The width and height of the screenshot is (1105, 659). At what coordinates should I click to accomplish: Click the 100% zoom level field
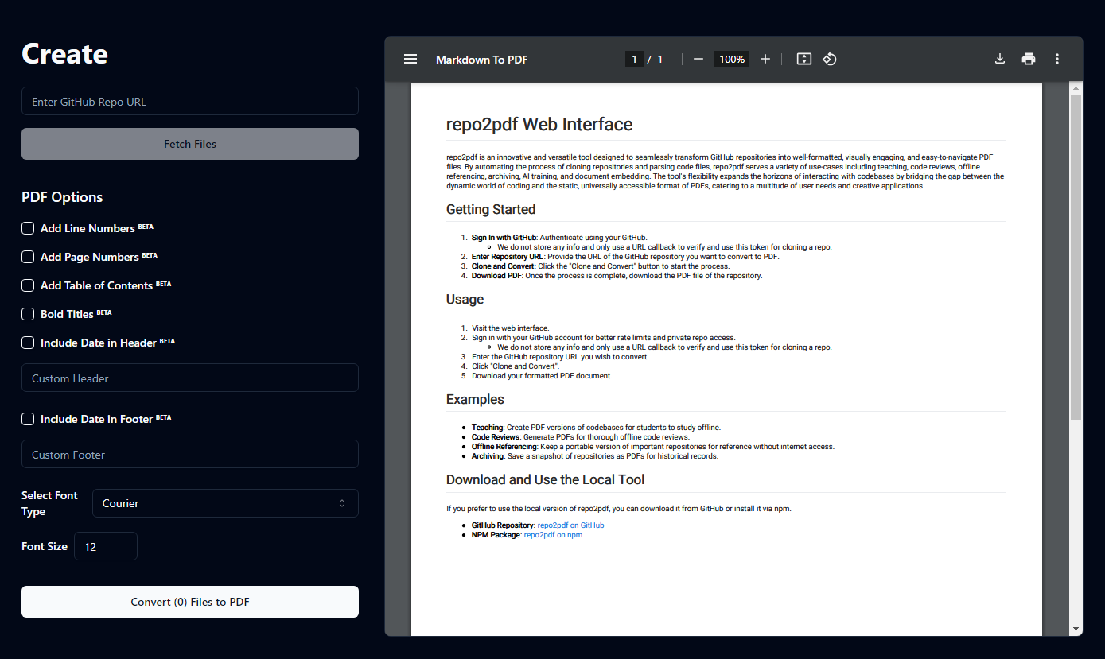coord(732,59)
